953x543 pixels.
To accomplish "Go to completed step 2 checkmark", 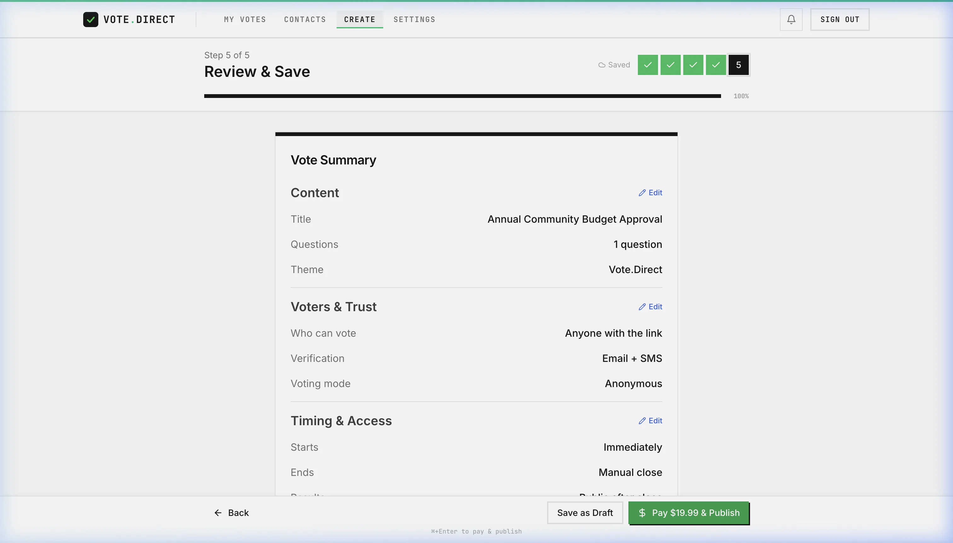I will coord(671,65).
